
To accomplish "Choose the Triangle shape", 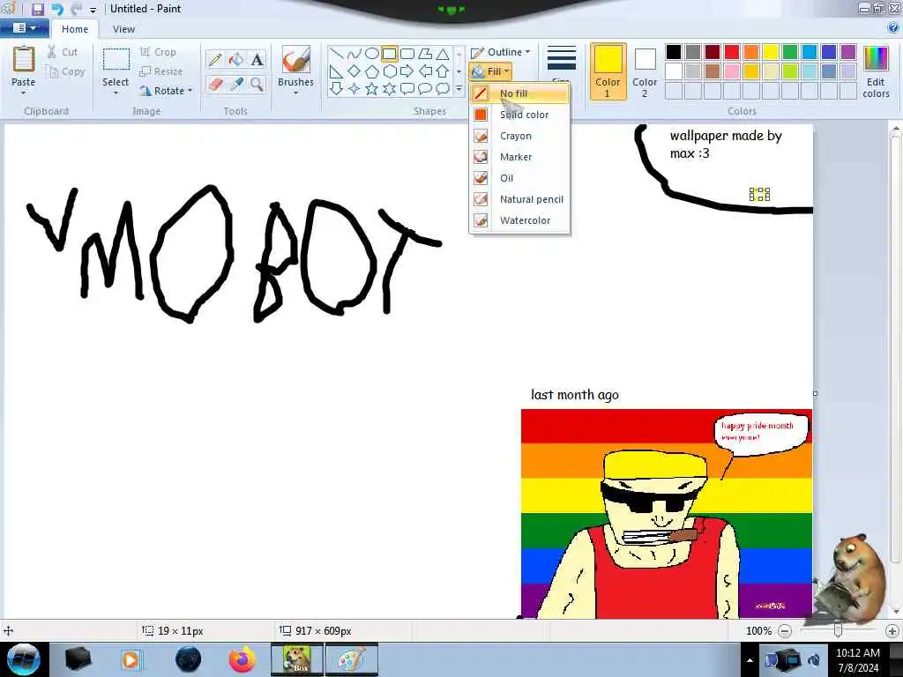I will click(443, 54).
